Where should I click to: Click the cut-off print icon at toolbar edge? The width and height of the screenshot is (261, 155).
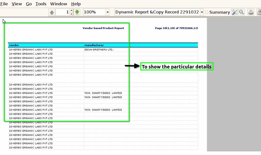pos(259,12)
